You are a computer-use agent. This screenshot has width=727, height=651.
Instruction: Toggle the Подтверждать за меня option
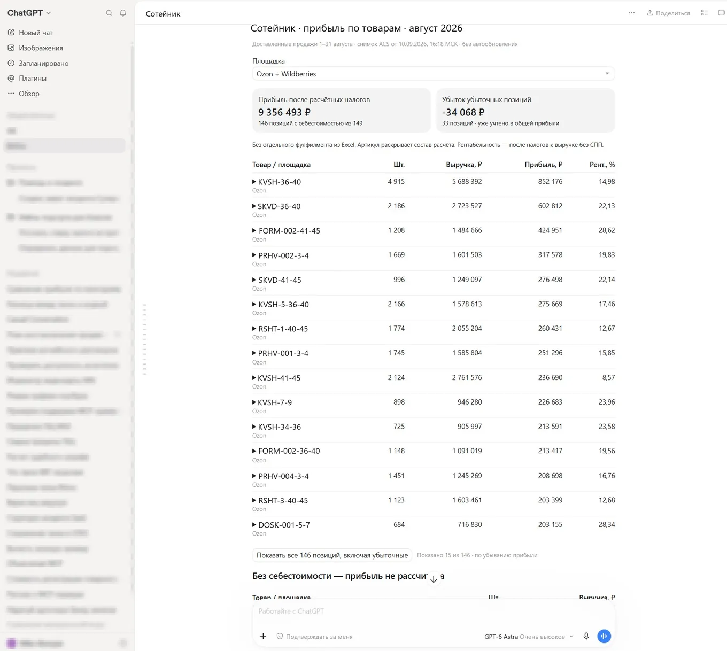314,637
